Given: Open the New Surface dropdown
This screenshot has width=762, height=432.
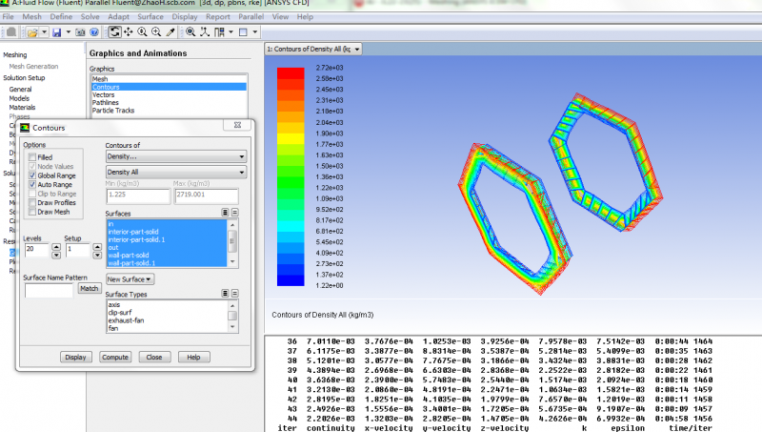Looking at the screenshot, I should [x=130, y=279].
